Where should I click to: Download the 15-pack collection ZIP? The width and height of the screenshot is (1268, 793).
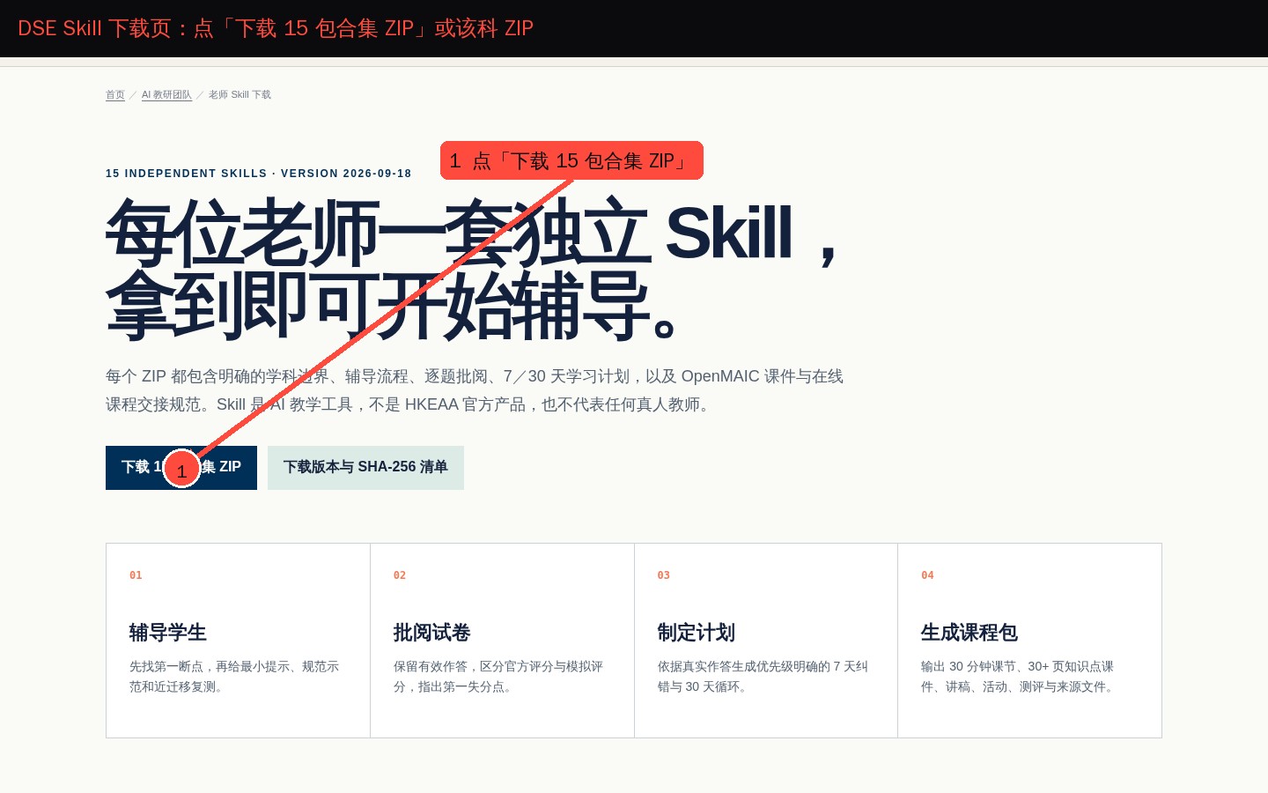[181, 468]
